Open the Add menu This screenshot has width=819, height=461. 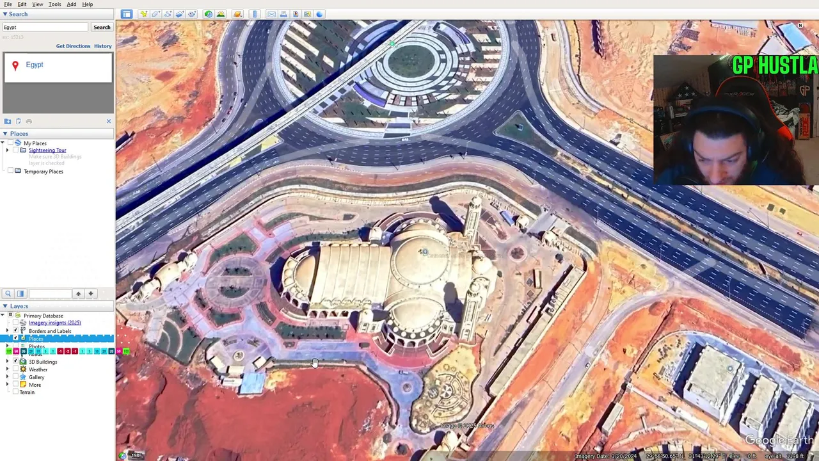click(72, 4)
